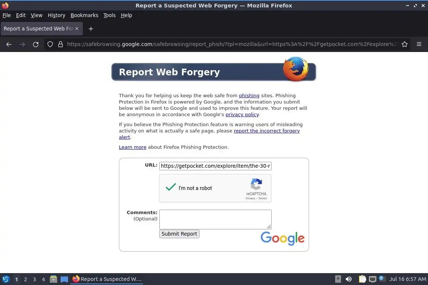This screenshot has width=428, height=285.
Task: Follow the phishing link
Action: [249, 95]
